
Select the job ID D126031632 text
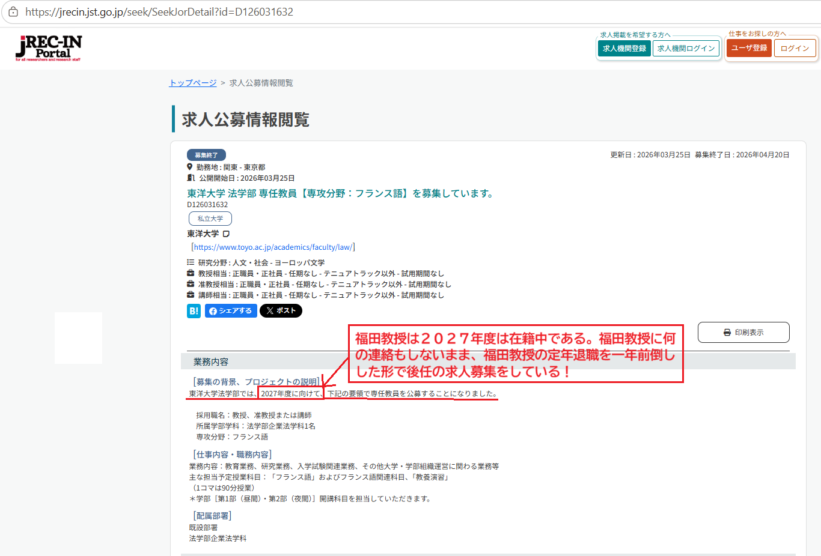pos(207,205)
